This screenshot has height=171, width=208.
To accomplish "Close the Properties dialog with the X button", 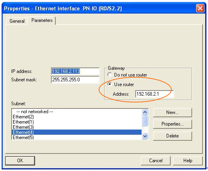I will pyautogui.click(x=200, y=8).
